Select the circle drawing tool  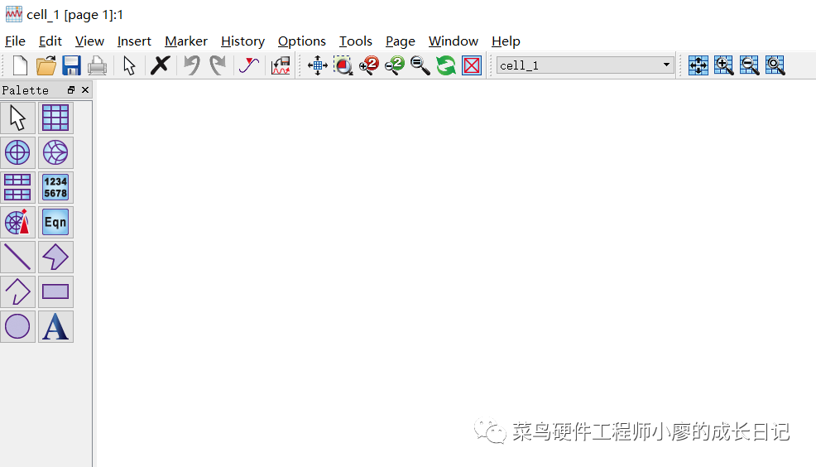pyautogui.click(x=17, y=327)
